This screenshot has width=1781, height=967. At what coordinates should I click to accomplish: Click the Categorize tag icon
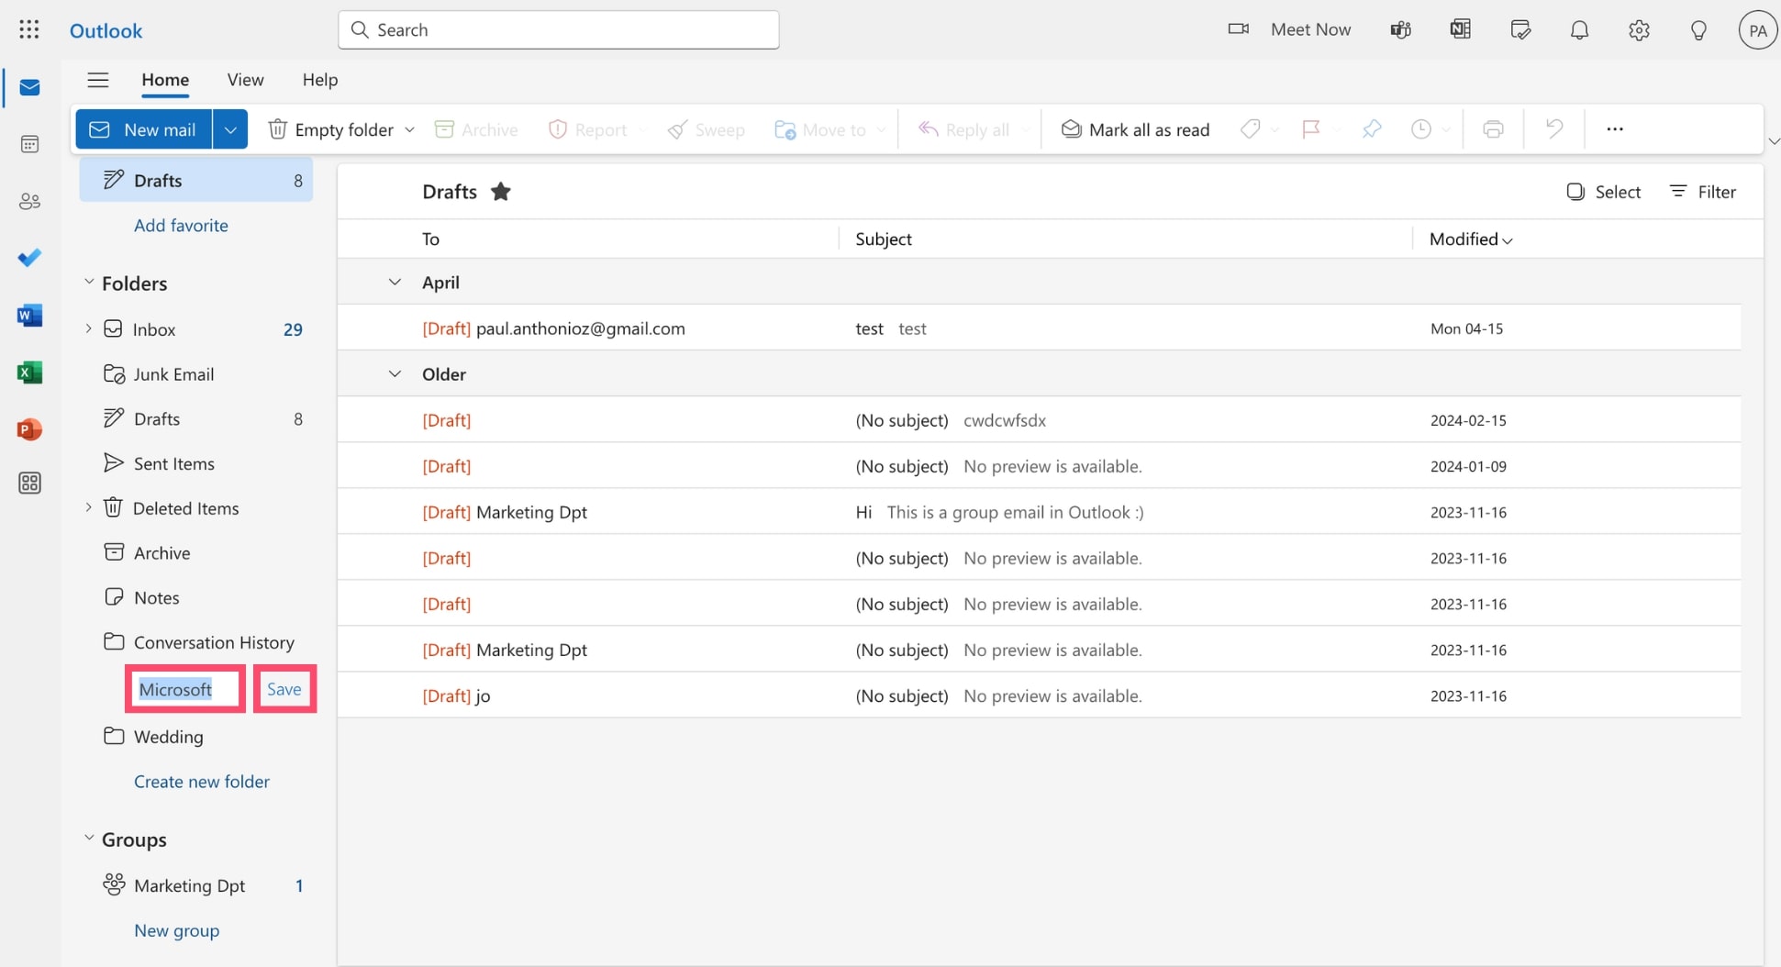(1250, 129)
